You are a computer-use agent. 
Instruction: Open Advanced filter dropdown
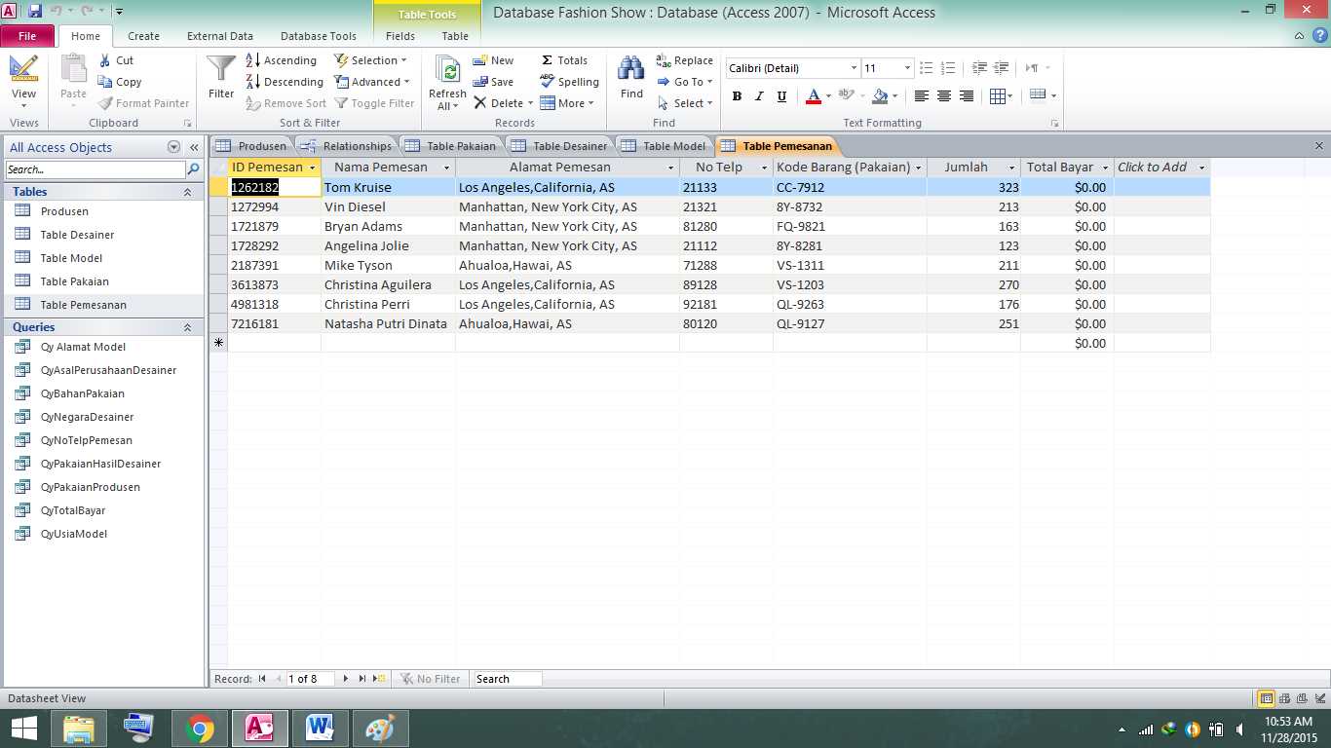(372, 82)
